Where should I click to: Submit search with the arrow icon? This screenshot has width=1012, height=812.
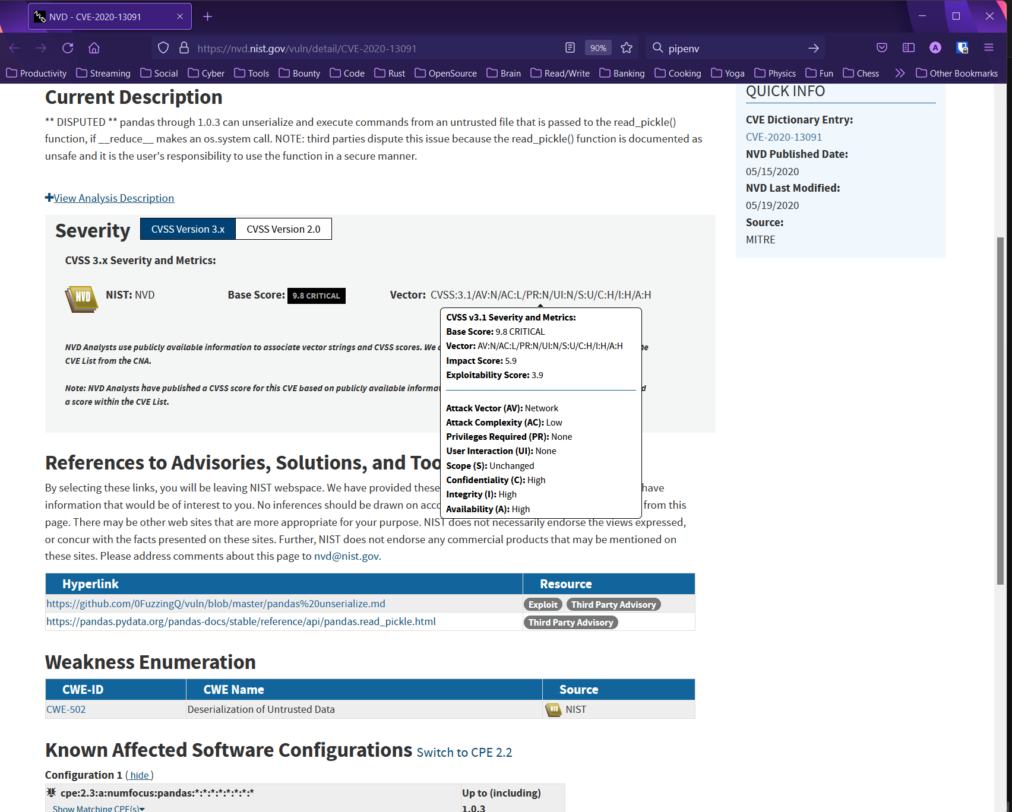point(814,48)
